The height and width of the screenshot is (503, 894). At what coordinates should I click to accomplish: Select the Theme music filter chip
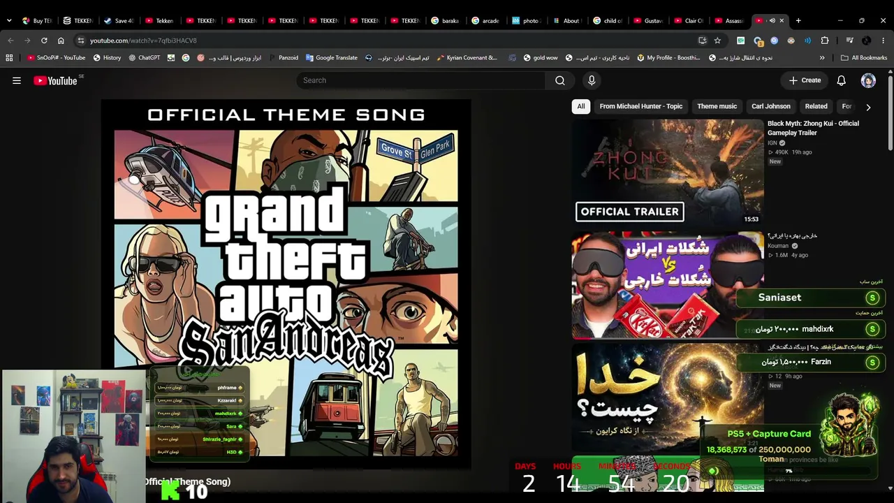coord(717,106)
